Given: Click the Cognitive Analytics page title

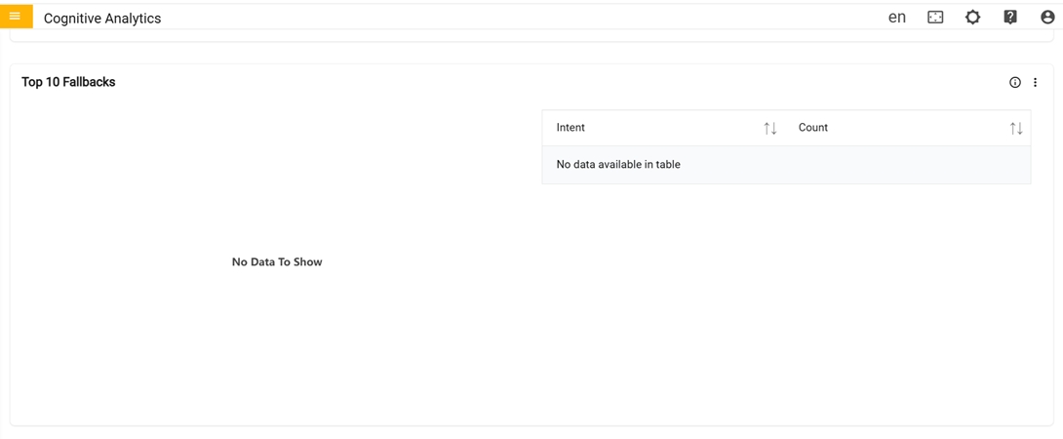Looking at the screenshot, I should click(102, 19).
